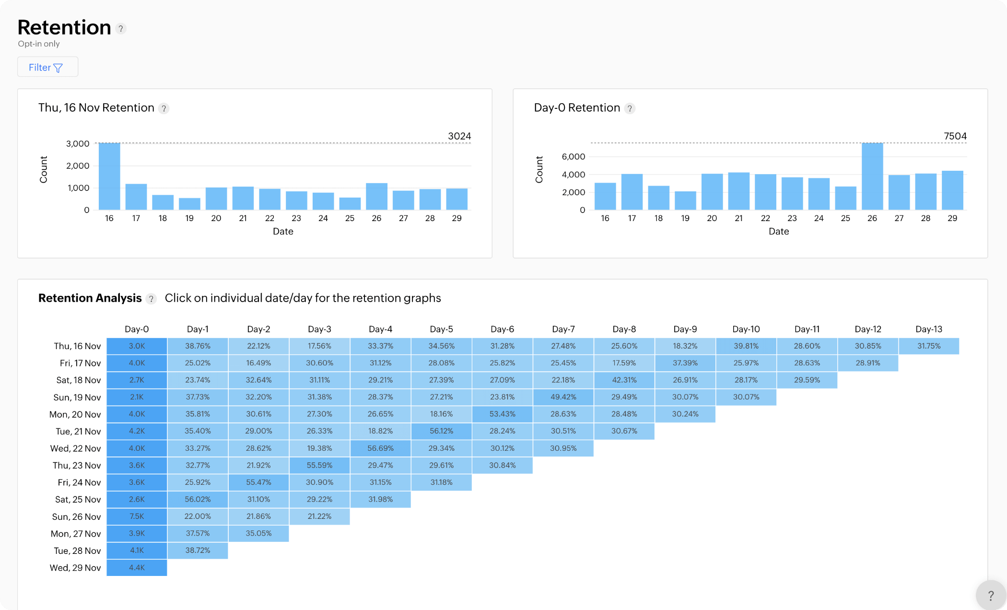Click the 56.02% cell for Sat, 25 Nov
Screen dimensions: 1007x610
pyautogui.click(x=198, y=499)
